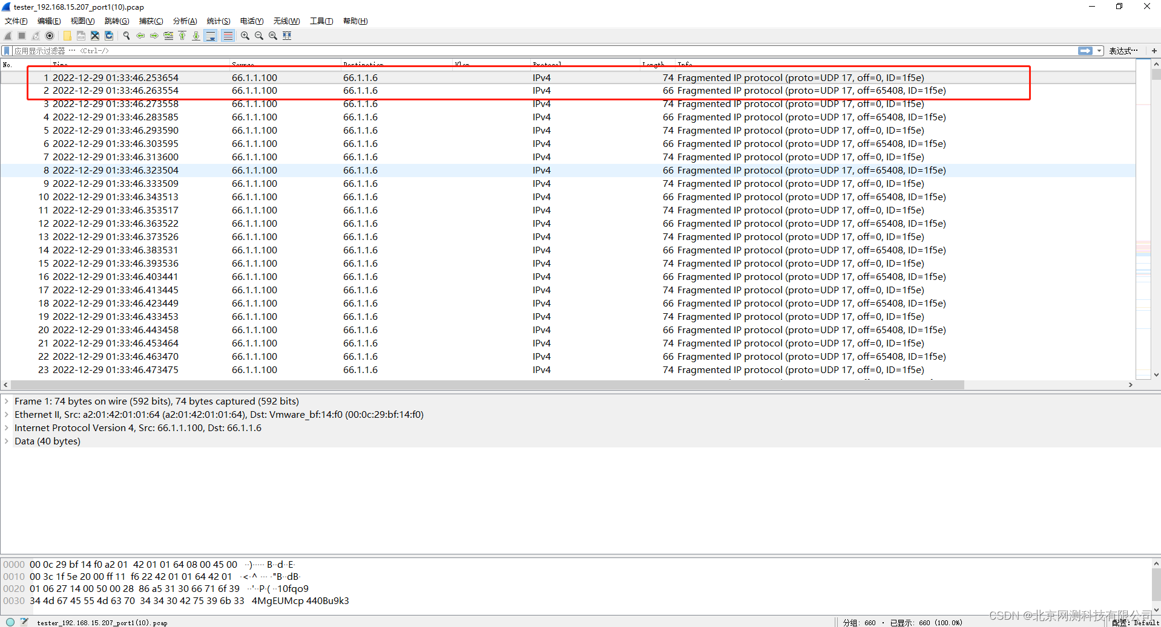
Task: Click the expert info circle status icon
Action: point(10,622)
